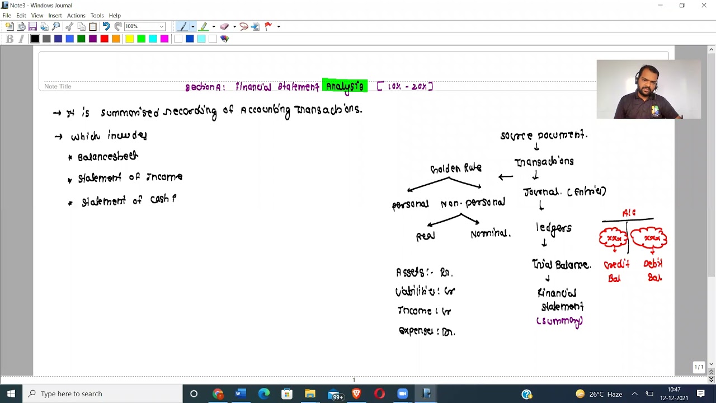Toggle Italic formatting
Viewport: 716px width, 403px height.
click(x=21, y=39)
